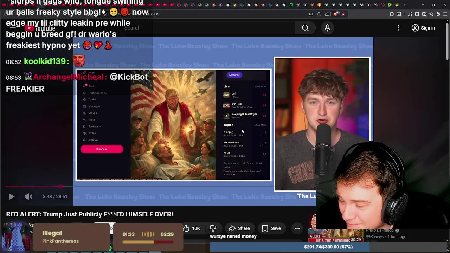
Task: Click the cast/install screen icon in address bar
Action: pyautogui.click(x=311, y=14)
